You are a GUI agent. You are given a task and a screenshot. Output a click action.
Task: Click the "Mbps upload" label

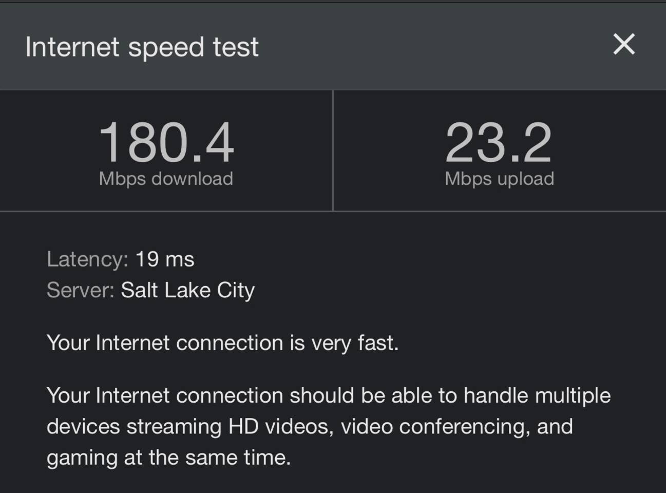499,179
